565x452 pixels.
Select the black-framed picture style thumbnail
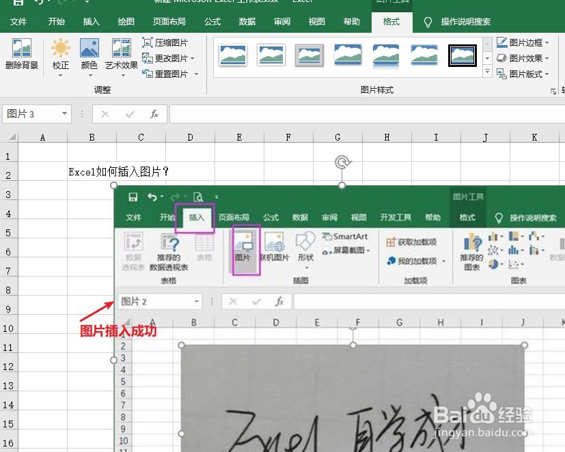pyautogui.click(x=462, y=55)
